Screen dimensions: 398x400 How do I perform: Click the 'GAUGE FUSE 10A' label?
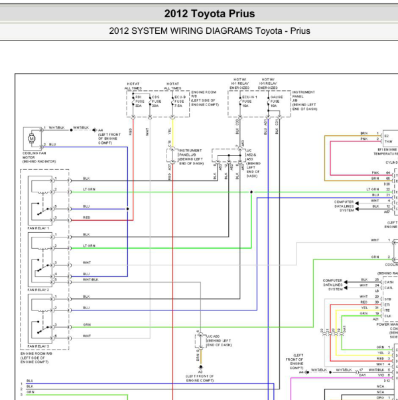coord(277,101)
